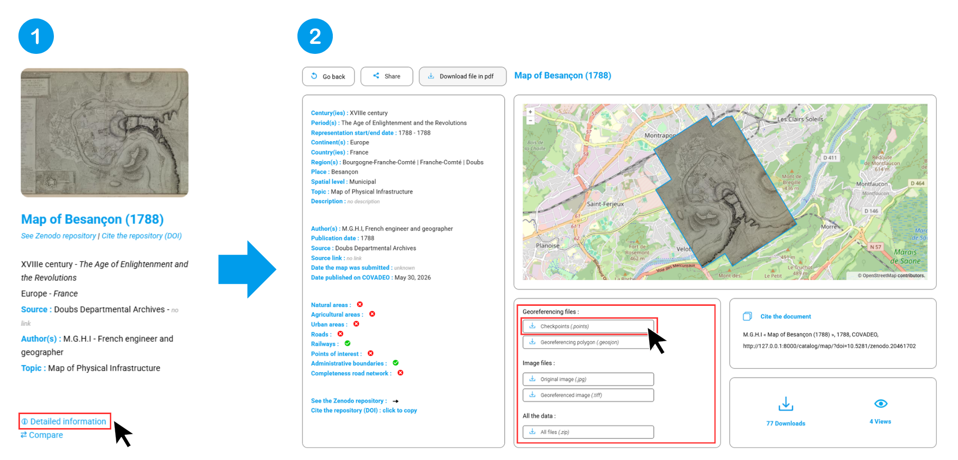Click the '77 Downloads' text
This screenshot has width=958, height=460.
coord(786,424)
